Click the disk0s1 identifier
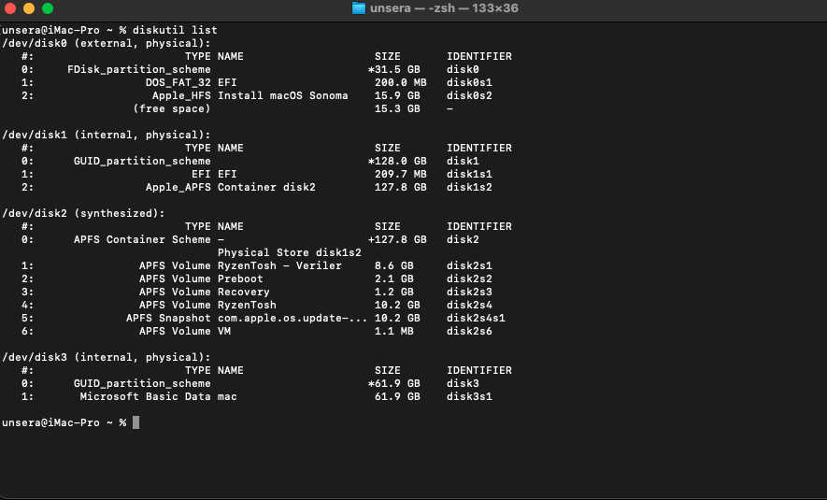The width and height of the screenshot is (827, 500). click(x=469, y=82)
